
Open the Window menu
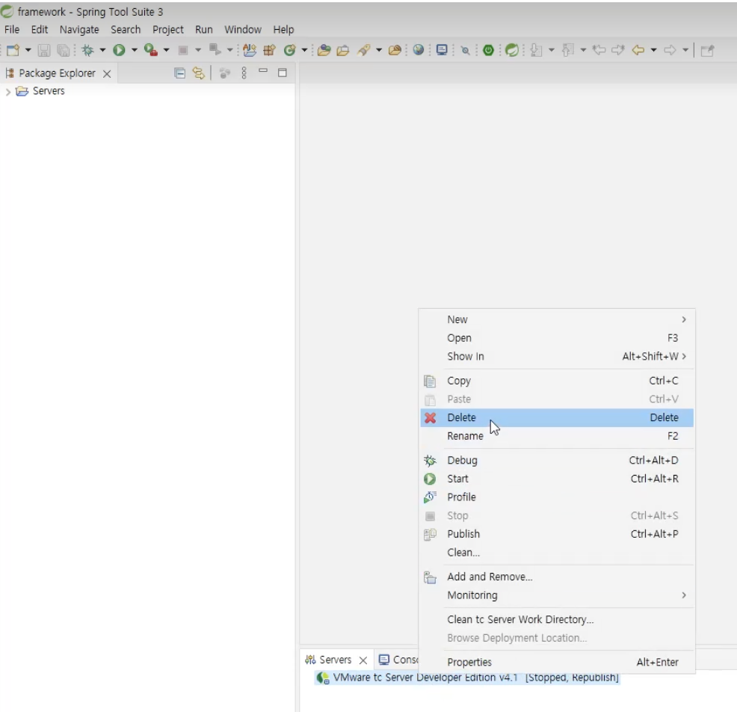pyautogui.click(x=242, y=29)
